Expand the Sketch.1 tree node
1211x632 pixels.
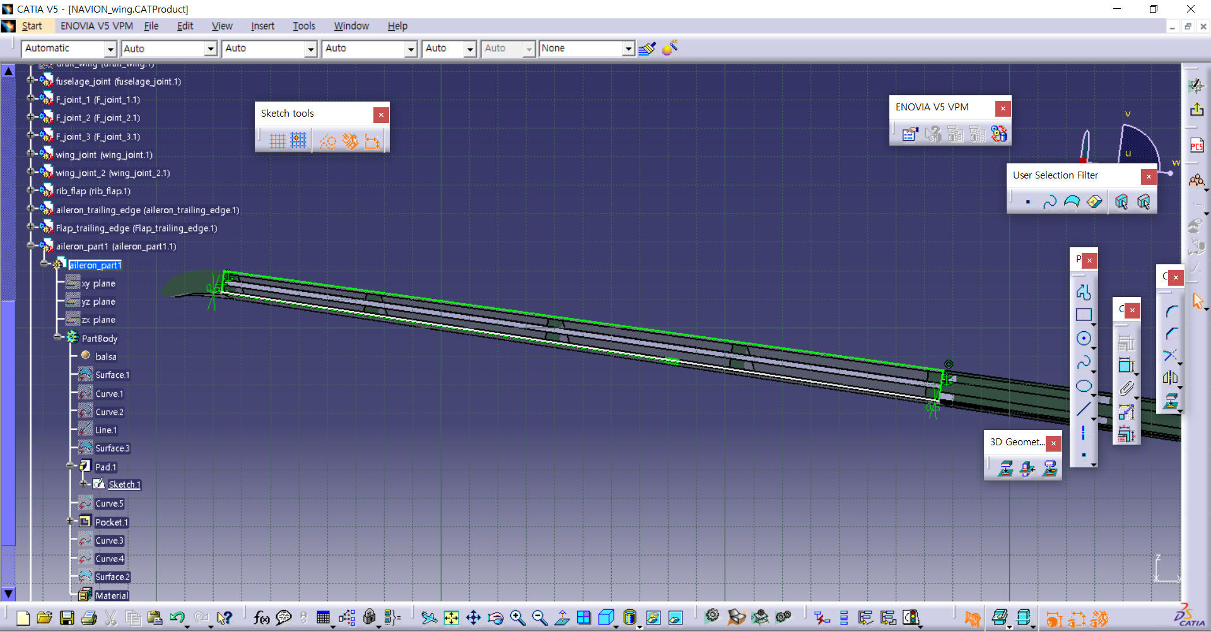[84, 484]
